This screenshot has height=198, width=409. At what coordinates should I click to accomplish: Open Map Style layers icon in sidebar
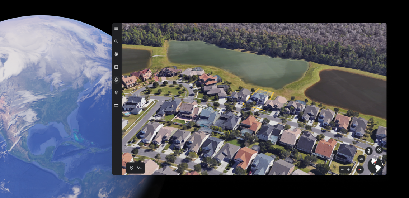click(116, 92)
